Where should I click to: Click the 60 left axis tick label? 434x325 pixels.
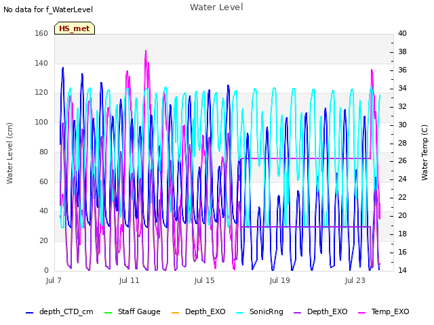(43, 182)
